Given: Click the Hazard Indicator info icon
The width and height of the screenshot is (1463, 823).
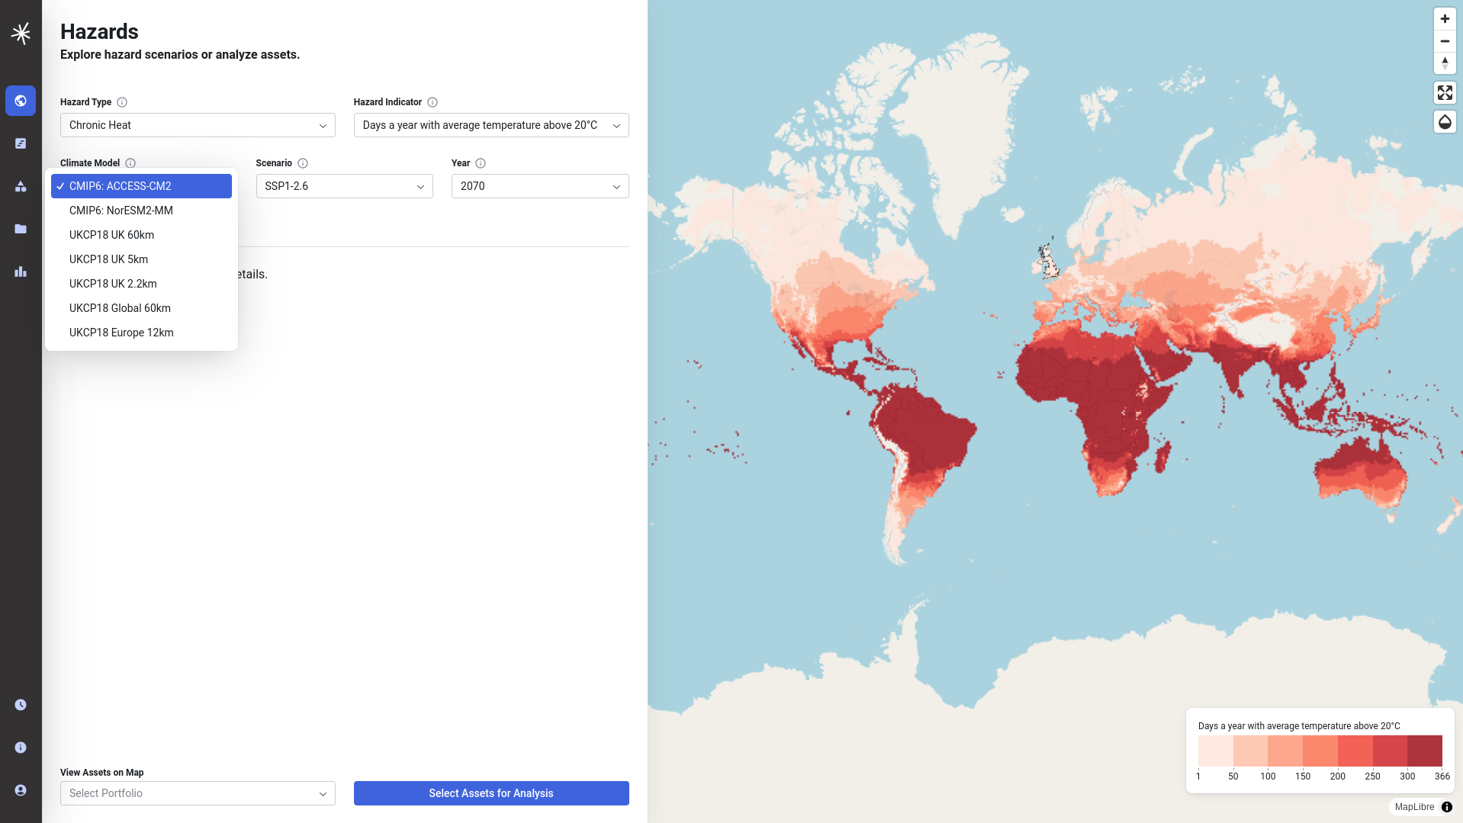Looking at the screenshot, I should (432, 102).
